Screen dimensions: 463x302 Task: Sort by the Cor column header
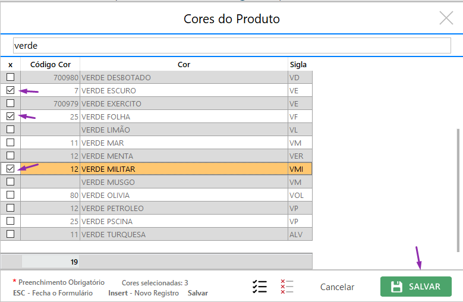(x=184, y=64)
